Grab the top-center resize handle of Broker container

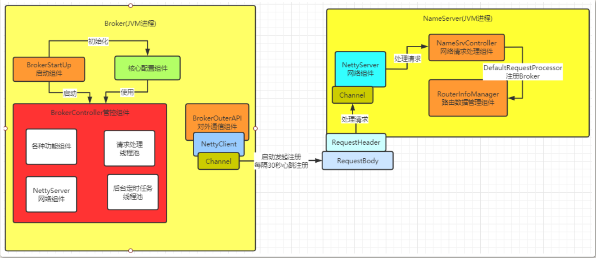tap(131, 5)
